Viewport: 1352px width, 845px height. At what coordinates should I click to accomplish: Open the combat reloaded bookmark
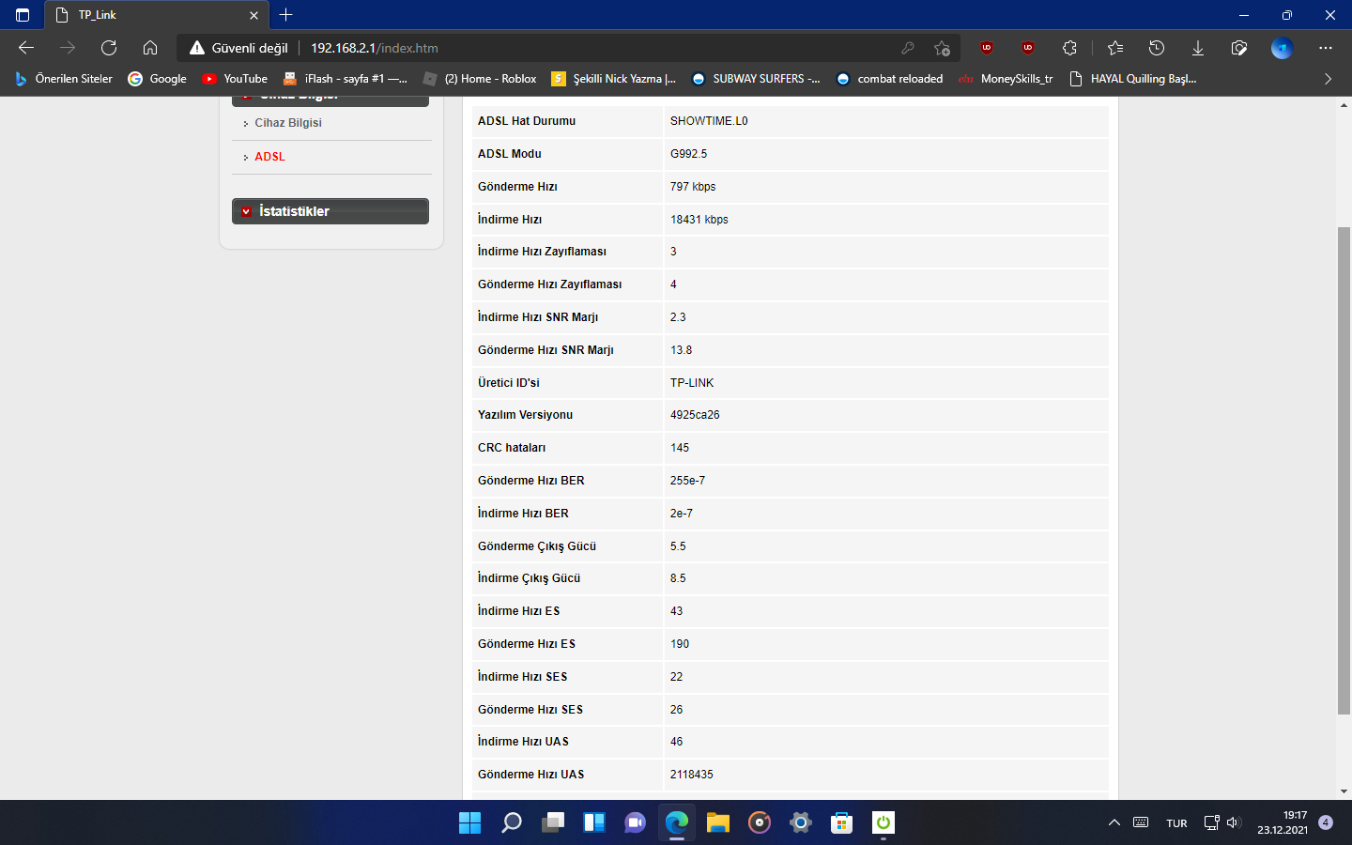coord(889,79)
